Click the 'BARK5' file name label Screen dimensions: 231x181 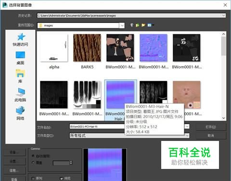(x=87, y=67)
